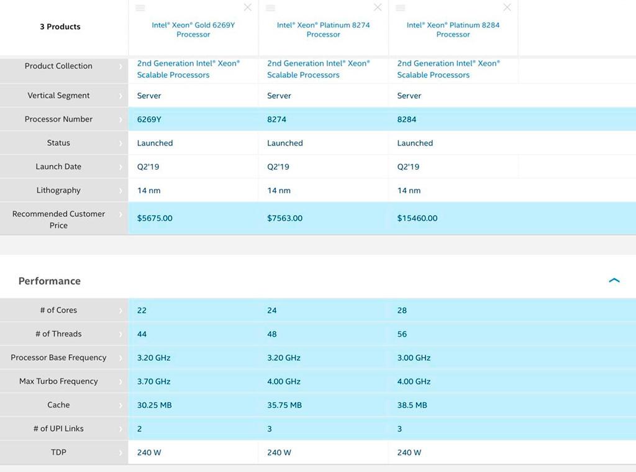The height and width of the screenshot is (472, 636).
Task: Click the Recommended Customer Price label
Action: [x=58, y=219]
